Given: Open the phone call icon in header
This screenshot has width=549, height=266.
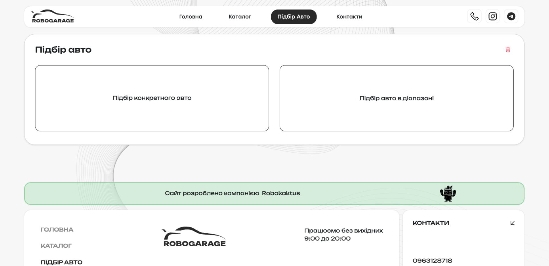Looking at the screenshot, I should coord(474,17).
